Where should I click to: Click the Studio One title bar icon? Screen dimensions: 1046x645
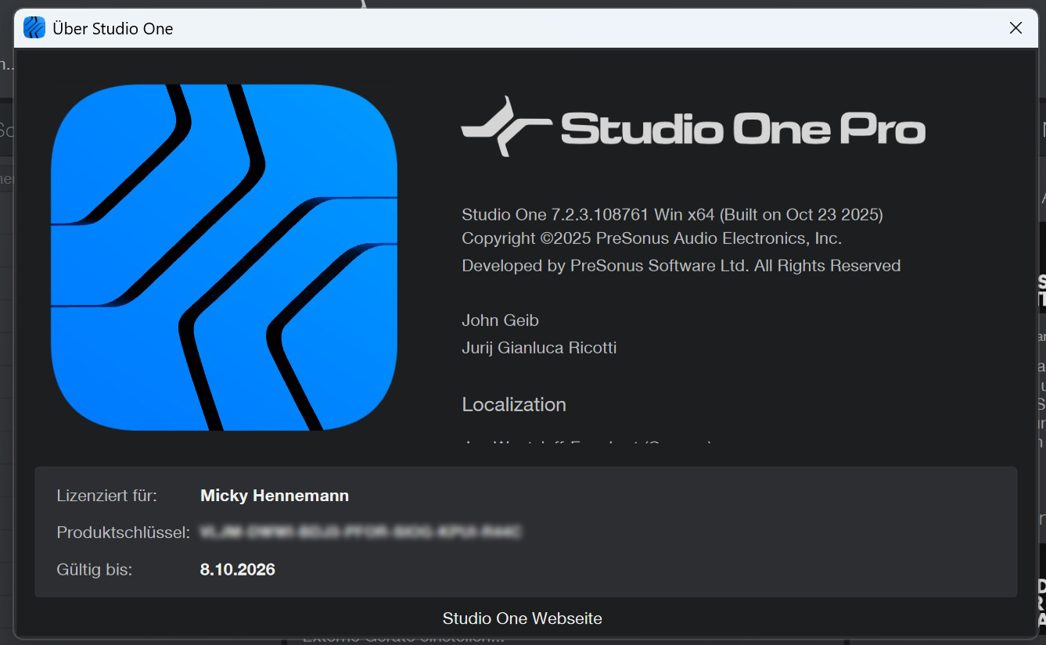tap(34, 28)
